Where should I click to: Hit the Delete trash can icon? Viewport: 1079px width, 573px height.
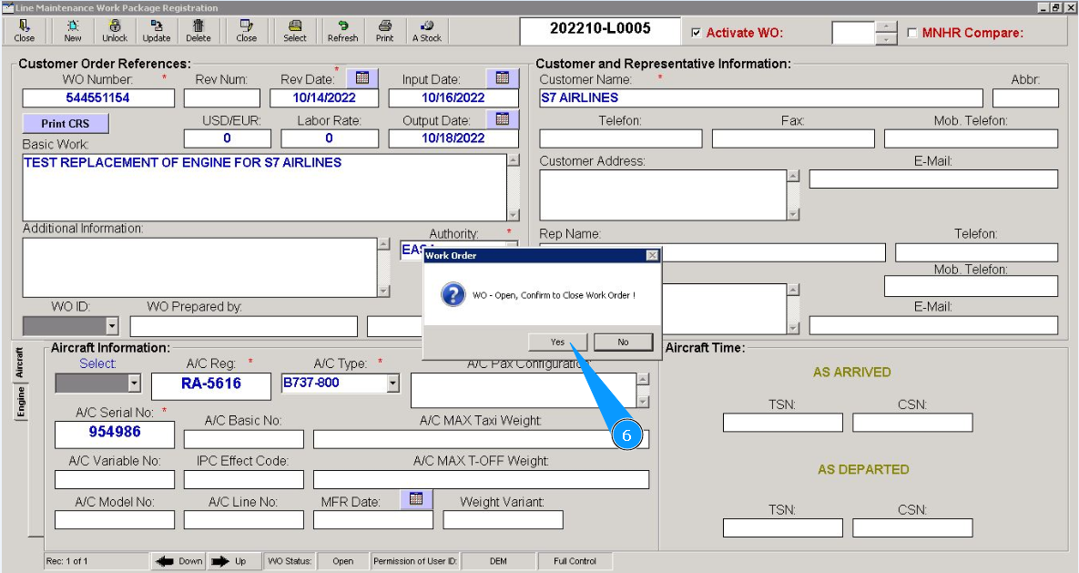(x=198, y=31)
